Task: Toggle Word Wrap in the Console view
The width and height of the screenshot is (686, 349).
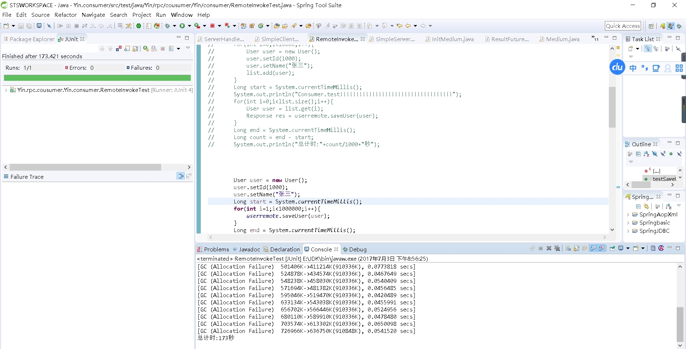Action: coord(585,248)
